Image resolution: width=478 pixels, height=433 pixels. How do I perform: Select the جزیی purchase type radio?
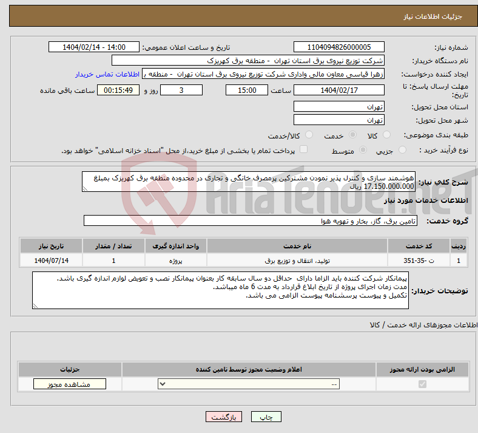[402, 150]
